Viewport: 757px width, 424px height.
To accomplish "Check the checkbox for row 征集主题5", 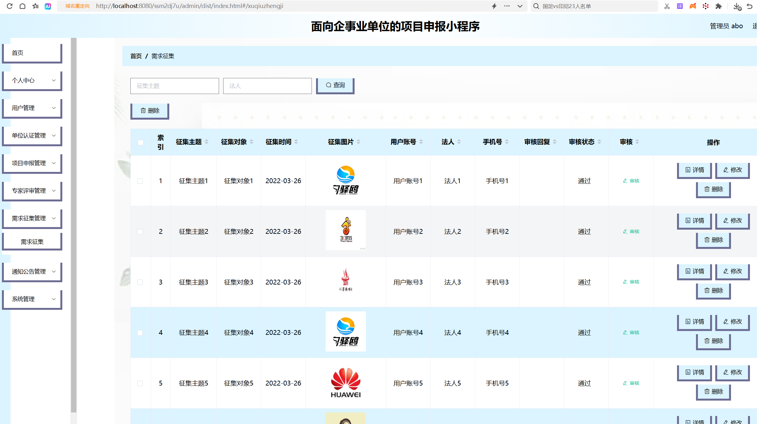I will click(x=140, y=384).
